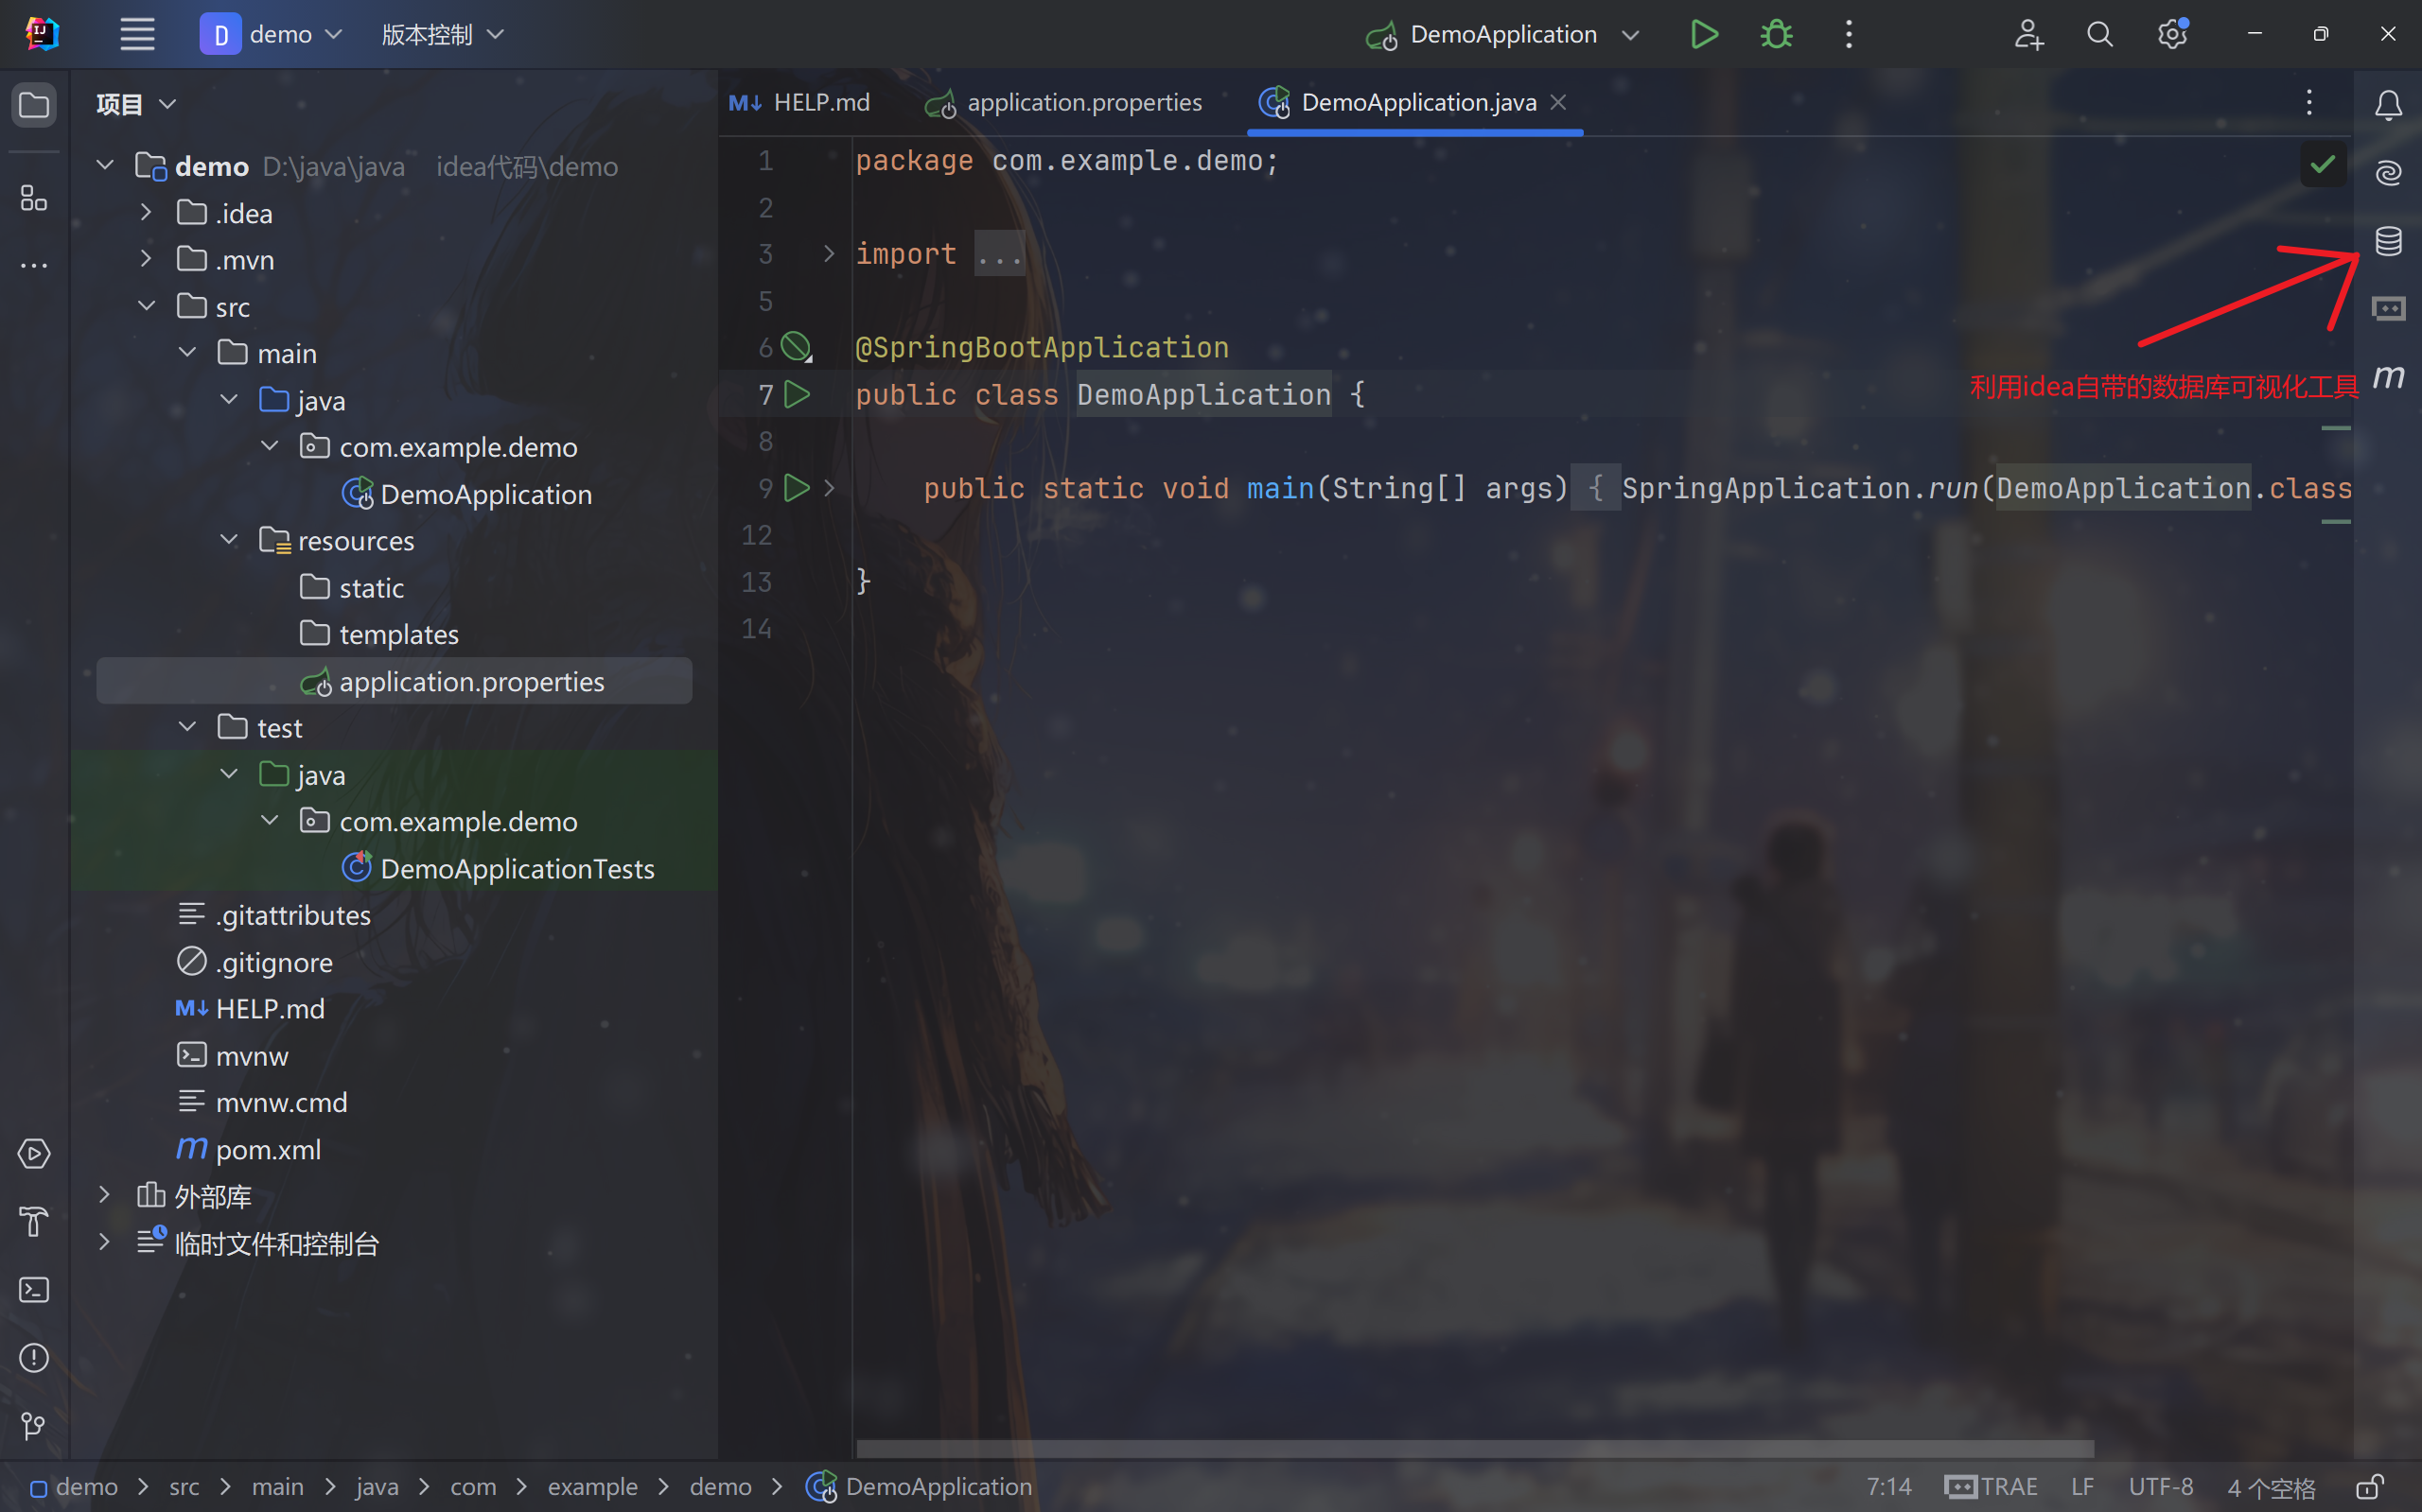The image size is (2422, 1512).
Task: Toggle the Project tool window folder icon
Action: (34, 105)
